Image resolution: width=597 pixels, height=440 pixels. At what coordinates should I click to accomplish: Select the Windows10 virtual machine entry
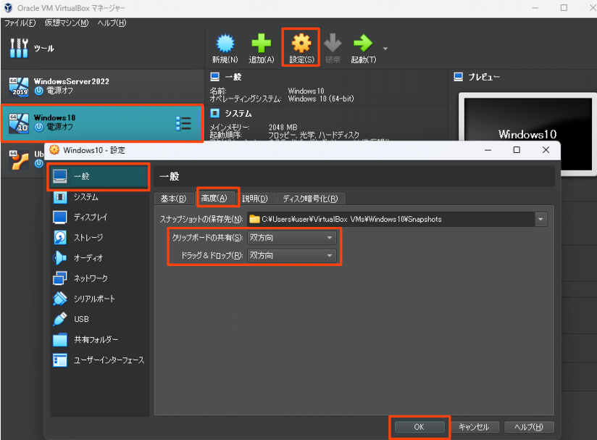[102, 123]
